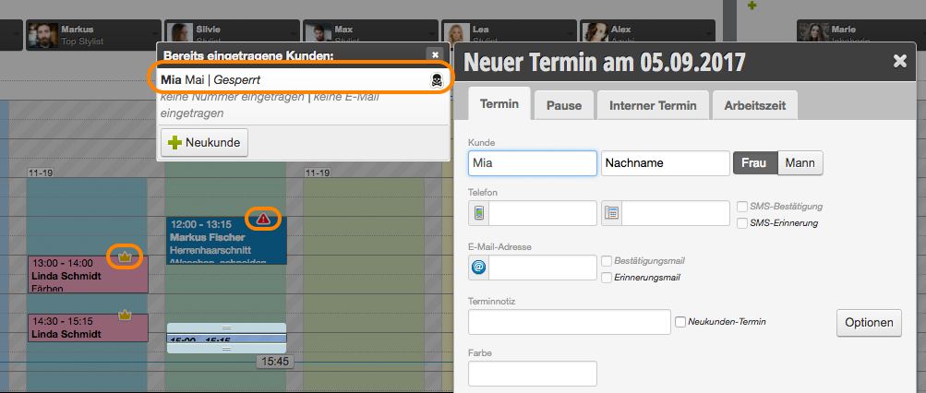The height and width of the screenshot is (393, 926).
Task: Click the mobile phone icon in the Telefon field
Action: pyautogui.click(x=479, y=213)
